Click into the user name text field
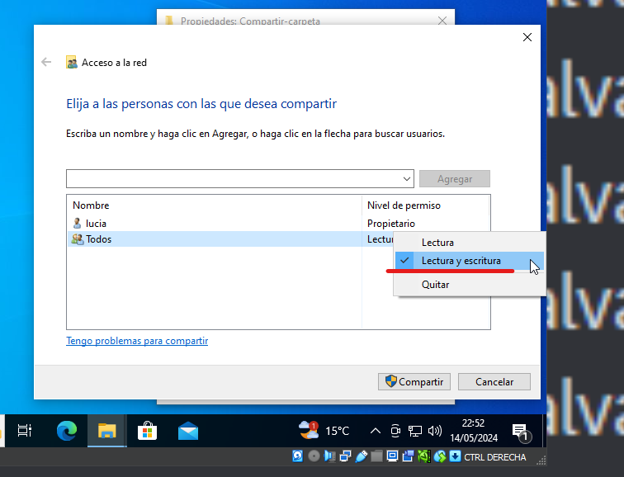The image size is (624, 477). point(234,179)
